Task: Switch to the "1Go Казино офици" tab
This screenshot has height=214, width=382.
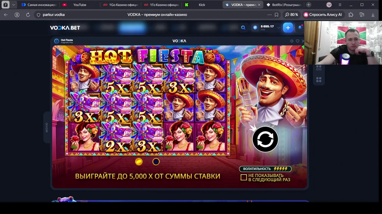Action: pos(120,5)
